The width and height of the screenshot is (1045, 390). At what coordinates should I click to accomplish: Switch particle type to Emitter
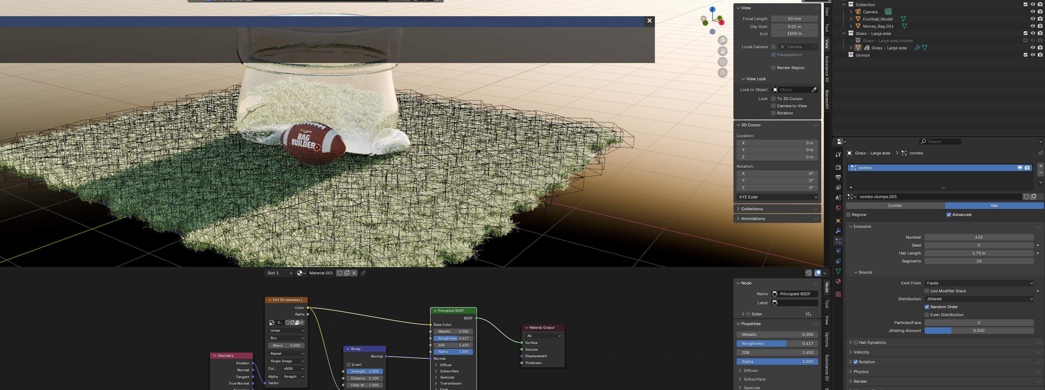895,206
